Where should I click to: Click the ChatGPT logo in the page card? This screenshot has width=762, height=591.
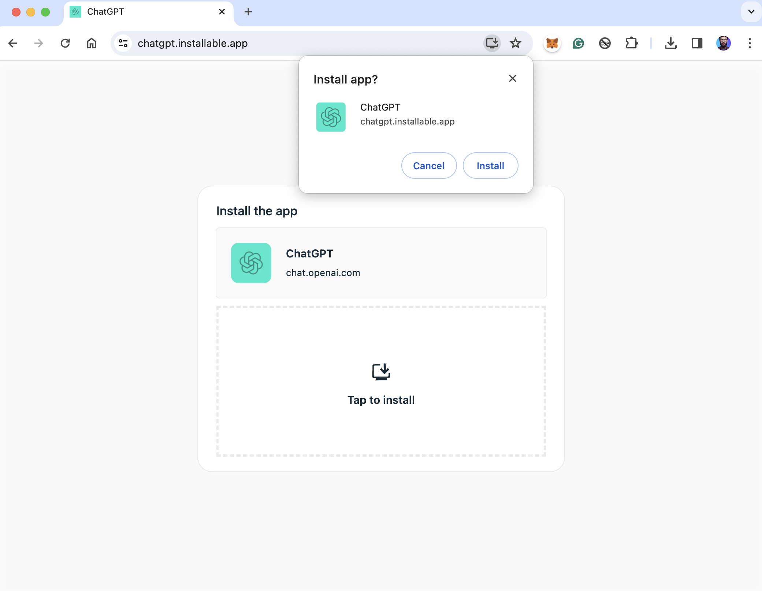tap(251, 263)
